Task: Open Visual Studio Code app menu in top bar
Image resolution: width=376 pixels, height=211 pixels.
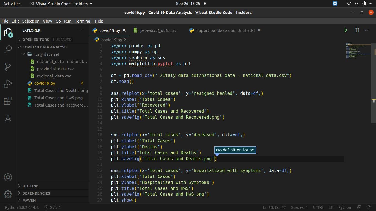Action: coord(61,4)
